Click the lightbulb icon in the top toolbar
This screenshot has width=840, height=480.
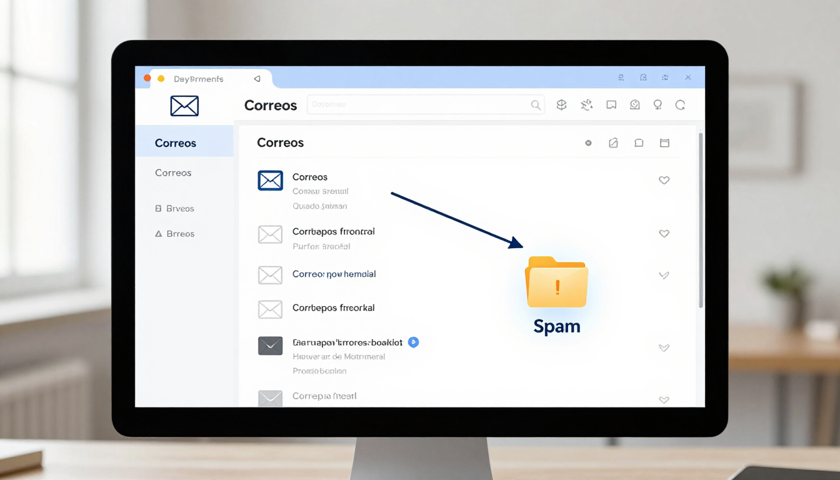pos(657,105)
